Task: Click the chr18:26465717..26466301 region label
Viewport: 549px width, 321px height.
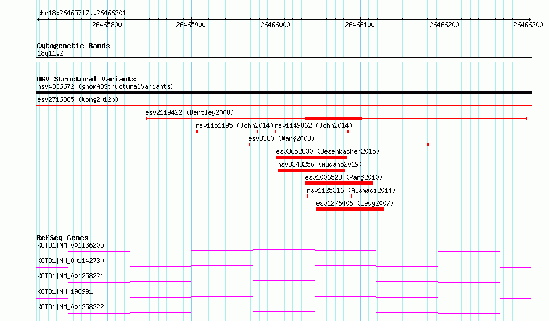Action: point(81,14)
